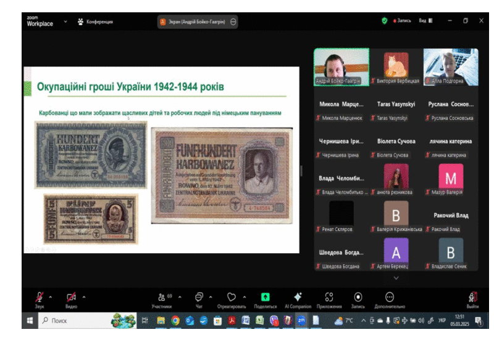494x348 pixels.
Task: Open the Участники participants panel
Action: 162,300
